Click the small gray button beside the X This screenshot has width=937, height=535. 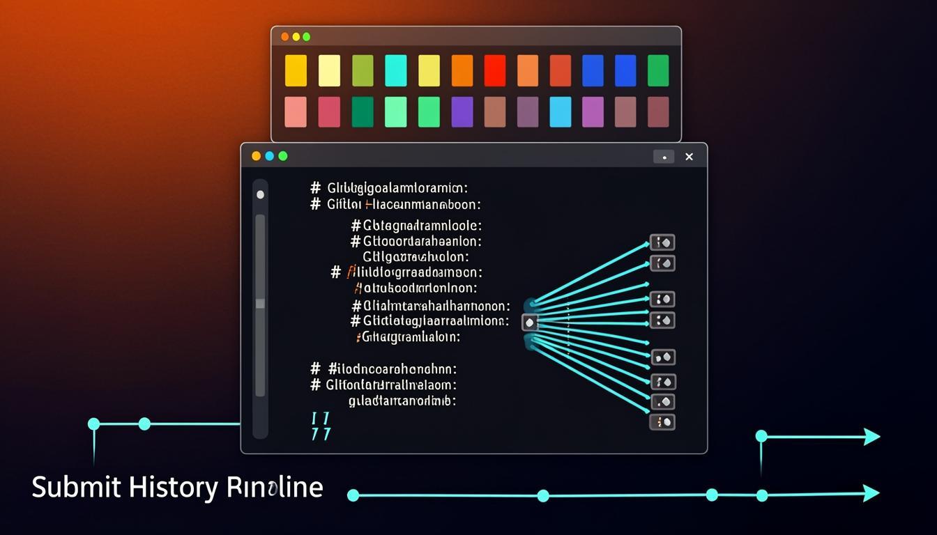point(664,157)
